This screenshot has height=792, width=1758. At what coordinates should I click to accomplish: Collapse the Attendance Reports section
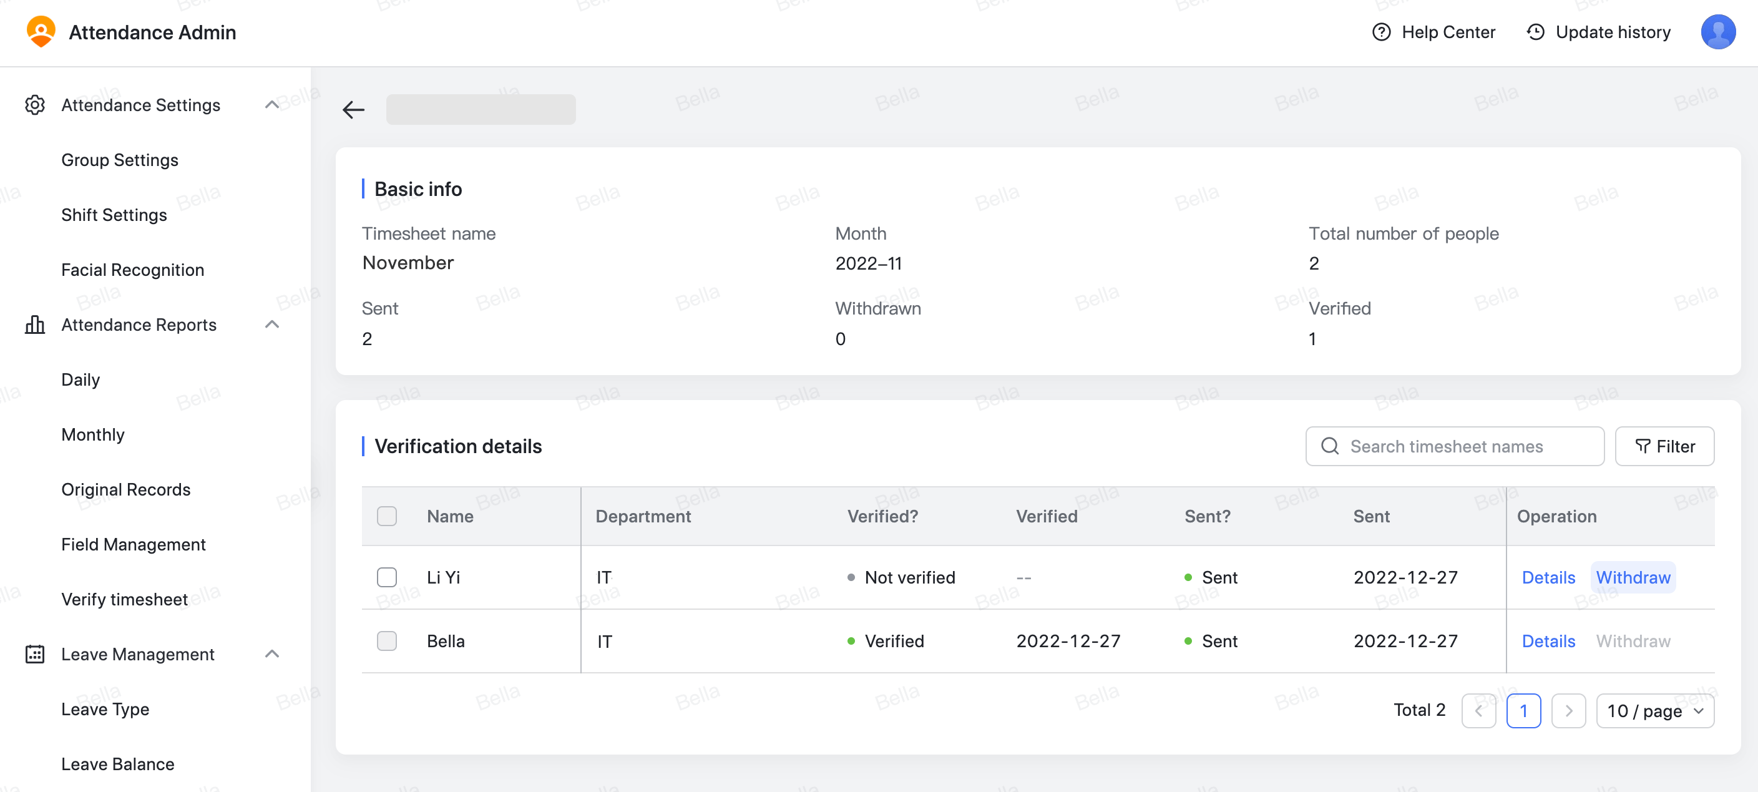(271, 325)
